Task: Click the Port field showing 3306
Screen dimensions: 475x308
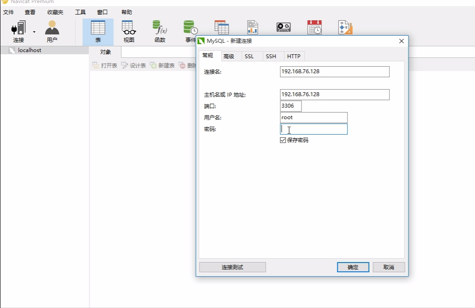Action: click(x=291, y=106)
